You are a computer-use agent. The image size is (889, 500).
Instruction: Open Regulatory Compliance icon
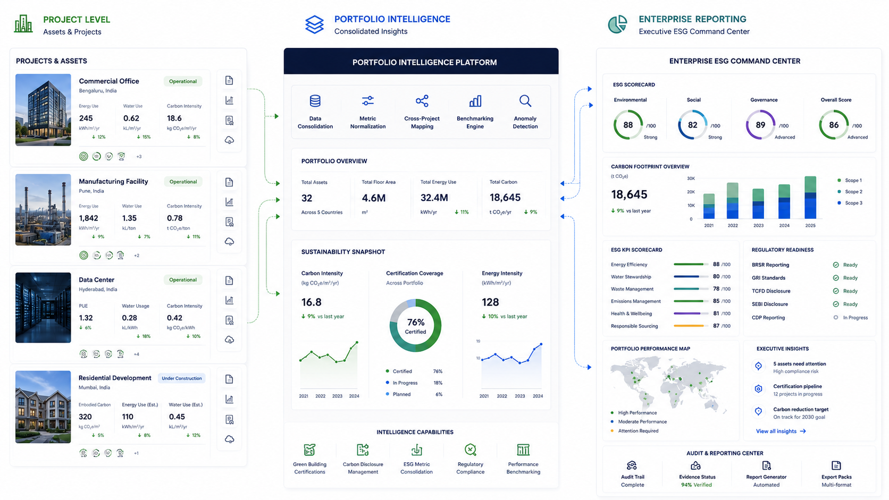click(x=470, y=450)
